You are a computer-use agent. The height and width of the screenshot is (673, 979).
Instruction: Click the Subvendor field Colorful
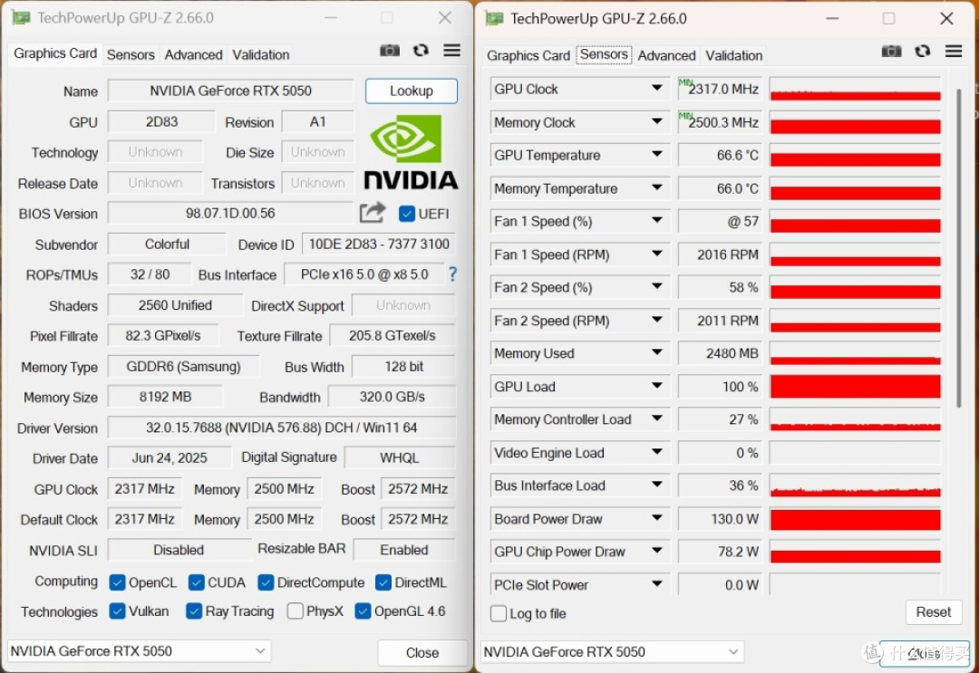click(x=167, y=244)
